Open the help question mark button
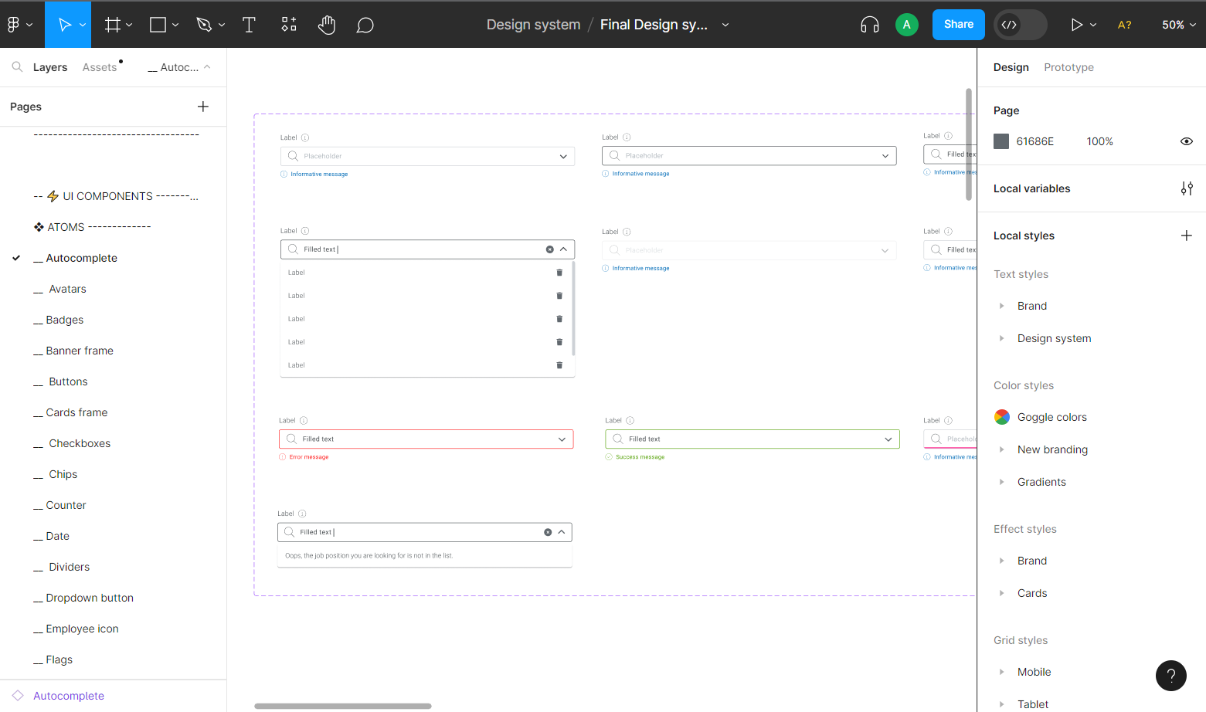1206x712 pixels. 1171,676
